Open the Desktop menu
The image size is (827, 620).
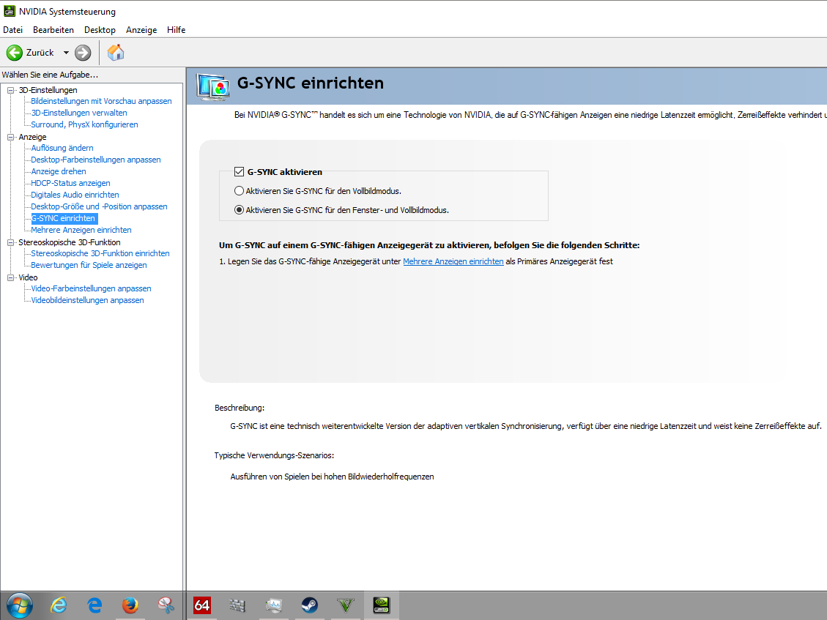[x=100, y=30]
